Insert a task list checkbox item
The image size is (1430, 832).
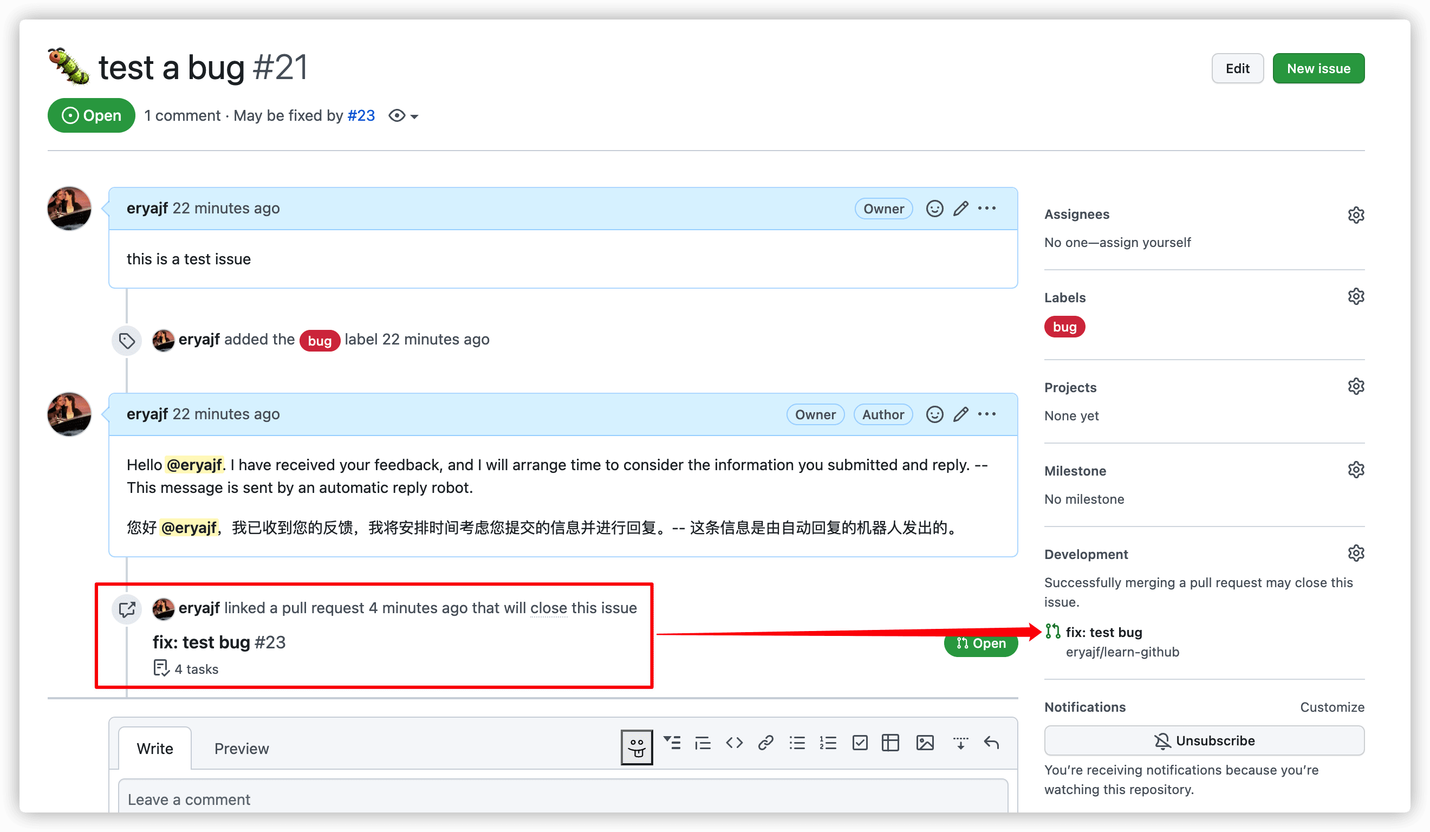click(860, 743)
